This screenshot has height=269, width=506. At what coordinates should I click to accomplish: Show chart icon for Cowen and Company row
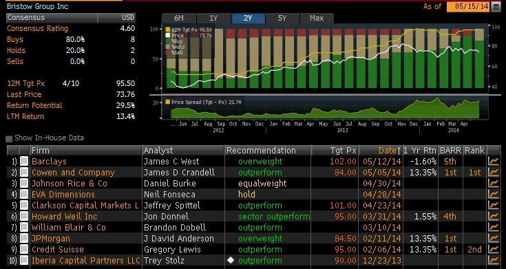tap(494, 172)
